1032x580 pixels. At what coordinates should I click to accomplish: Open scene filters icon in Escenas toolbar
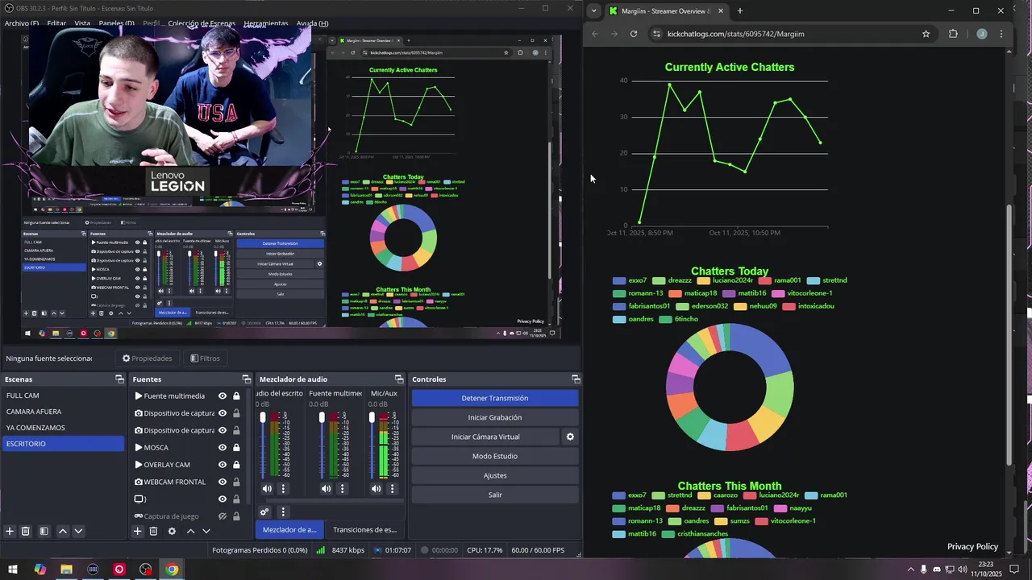pyautogui.click(x=44, y=532)
